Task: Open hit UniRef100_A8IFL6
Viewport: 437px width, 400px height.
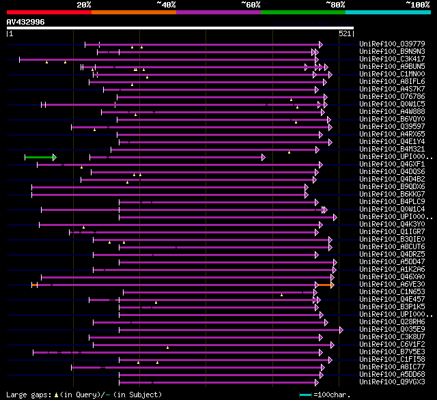Action: 392,81
